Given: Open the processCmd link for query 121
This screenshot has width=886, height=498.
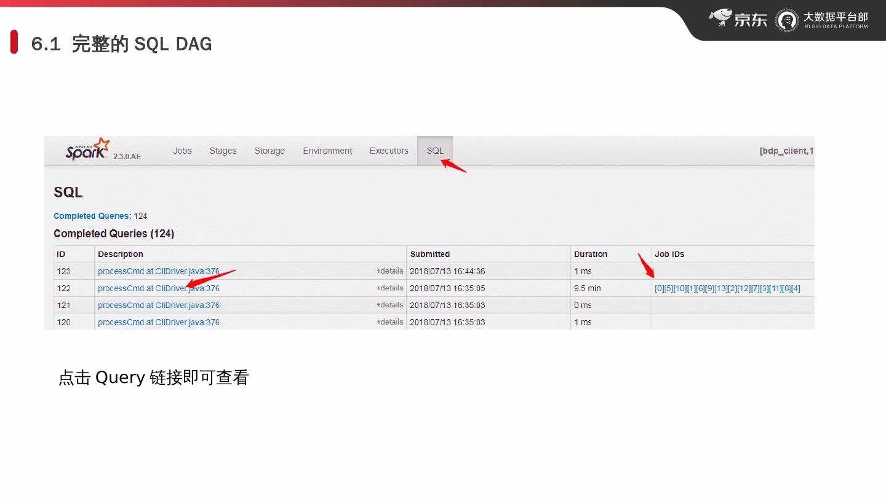Looking at the screenshot, I should tap(158, 306).
